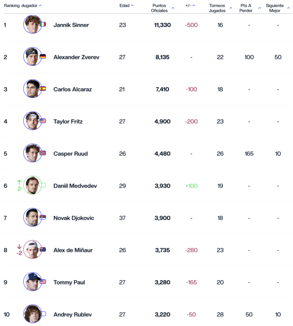Image resolution: width=293 pixels, height=326 pixels.
Task: Click Daniil Medvedev's profile photo
Action: coord(32,185)
